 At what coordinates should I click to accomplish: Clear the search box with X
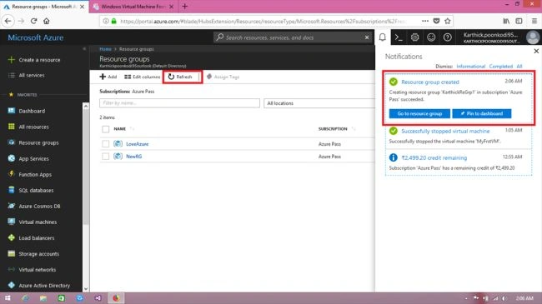[367, 37]
